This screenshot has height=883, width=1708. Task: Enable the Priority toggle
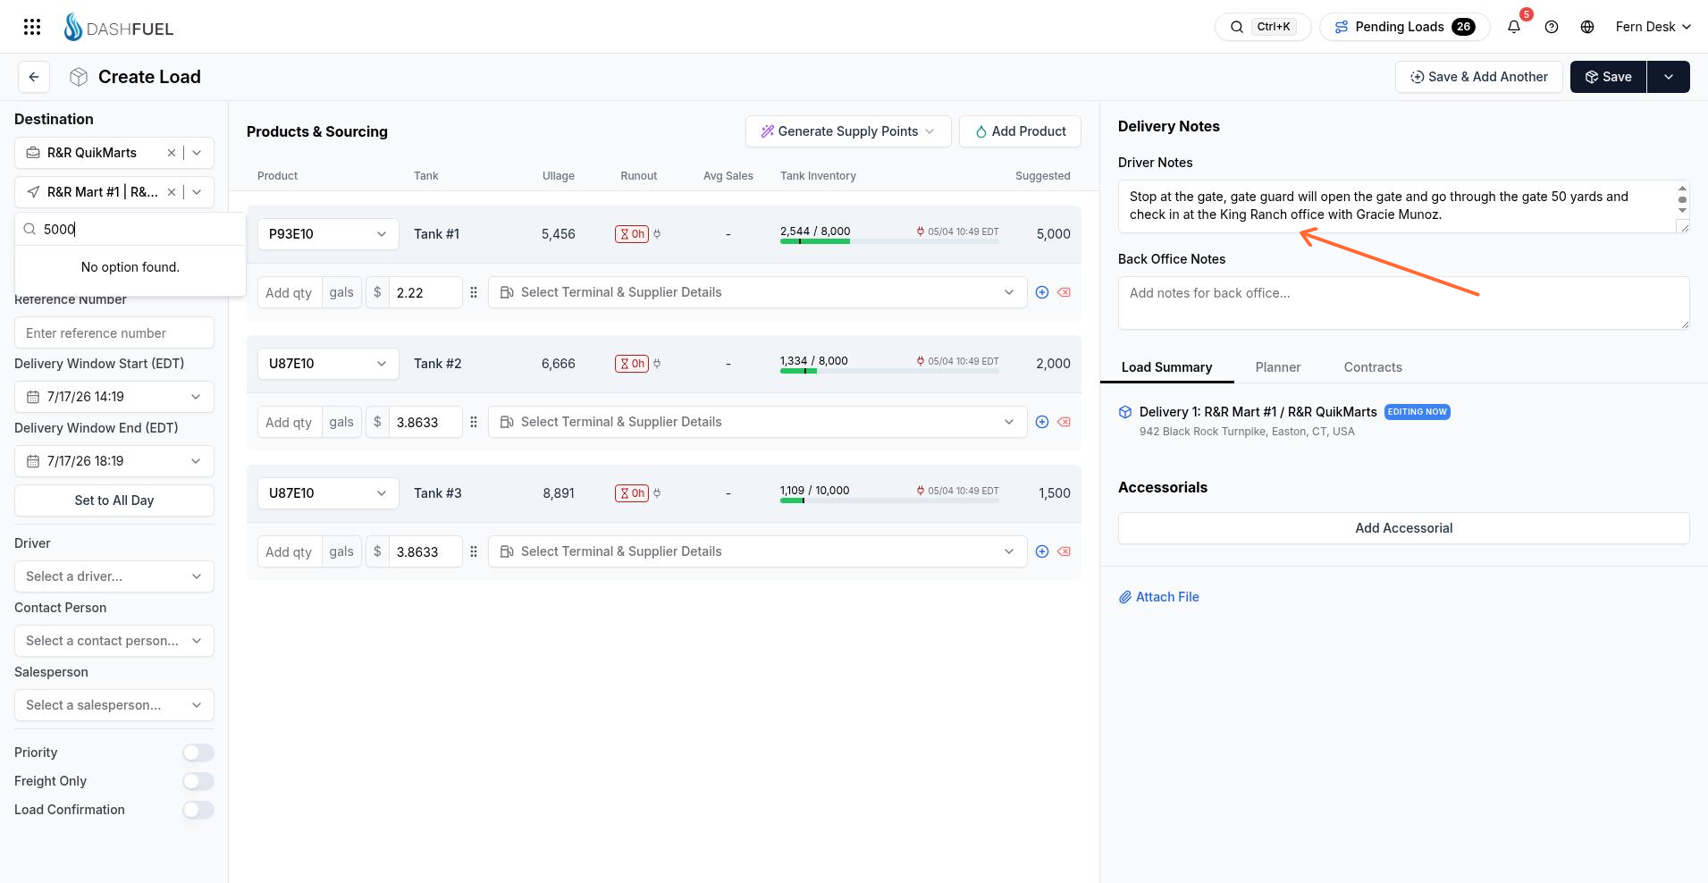pos(198,753)
